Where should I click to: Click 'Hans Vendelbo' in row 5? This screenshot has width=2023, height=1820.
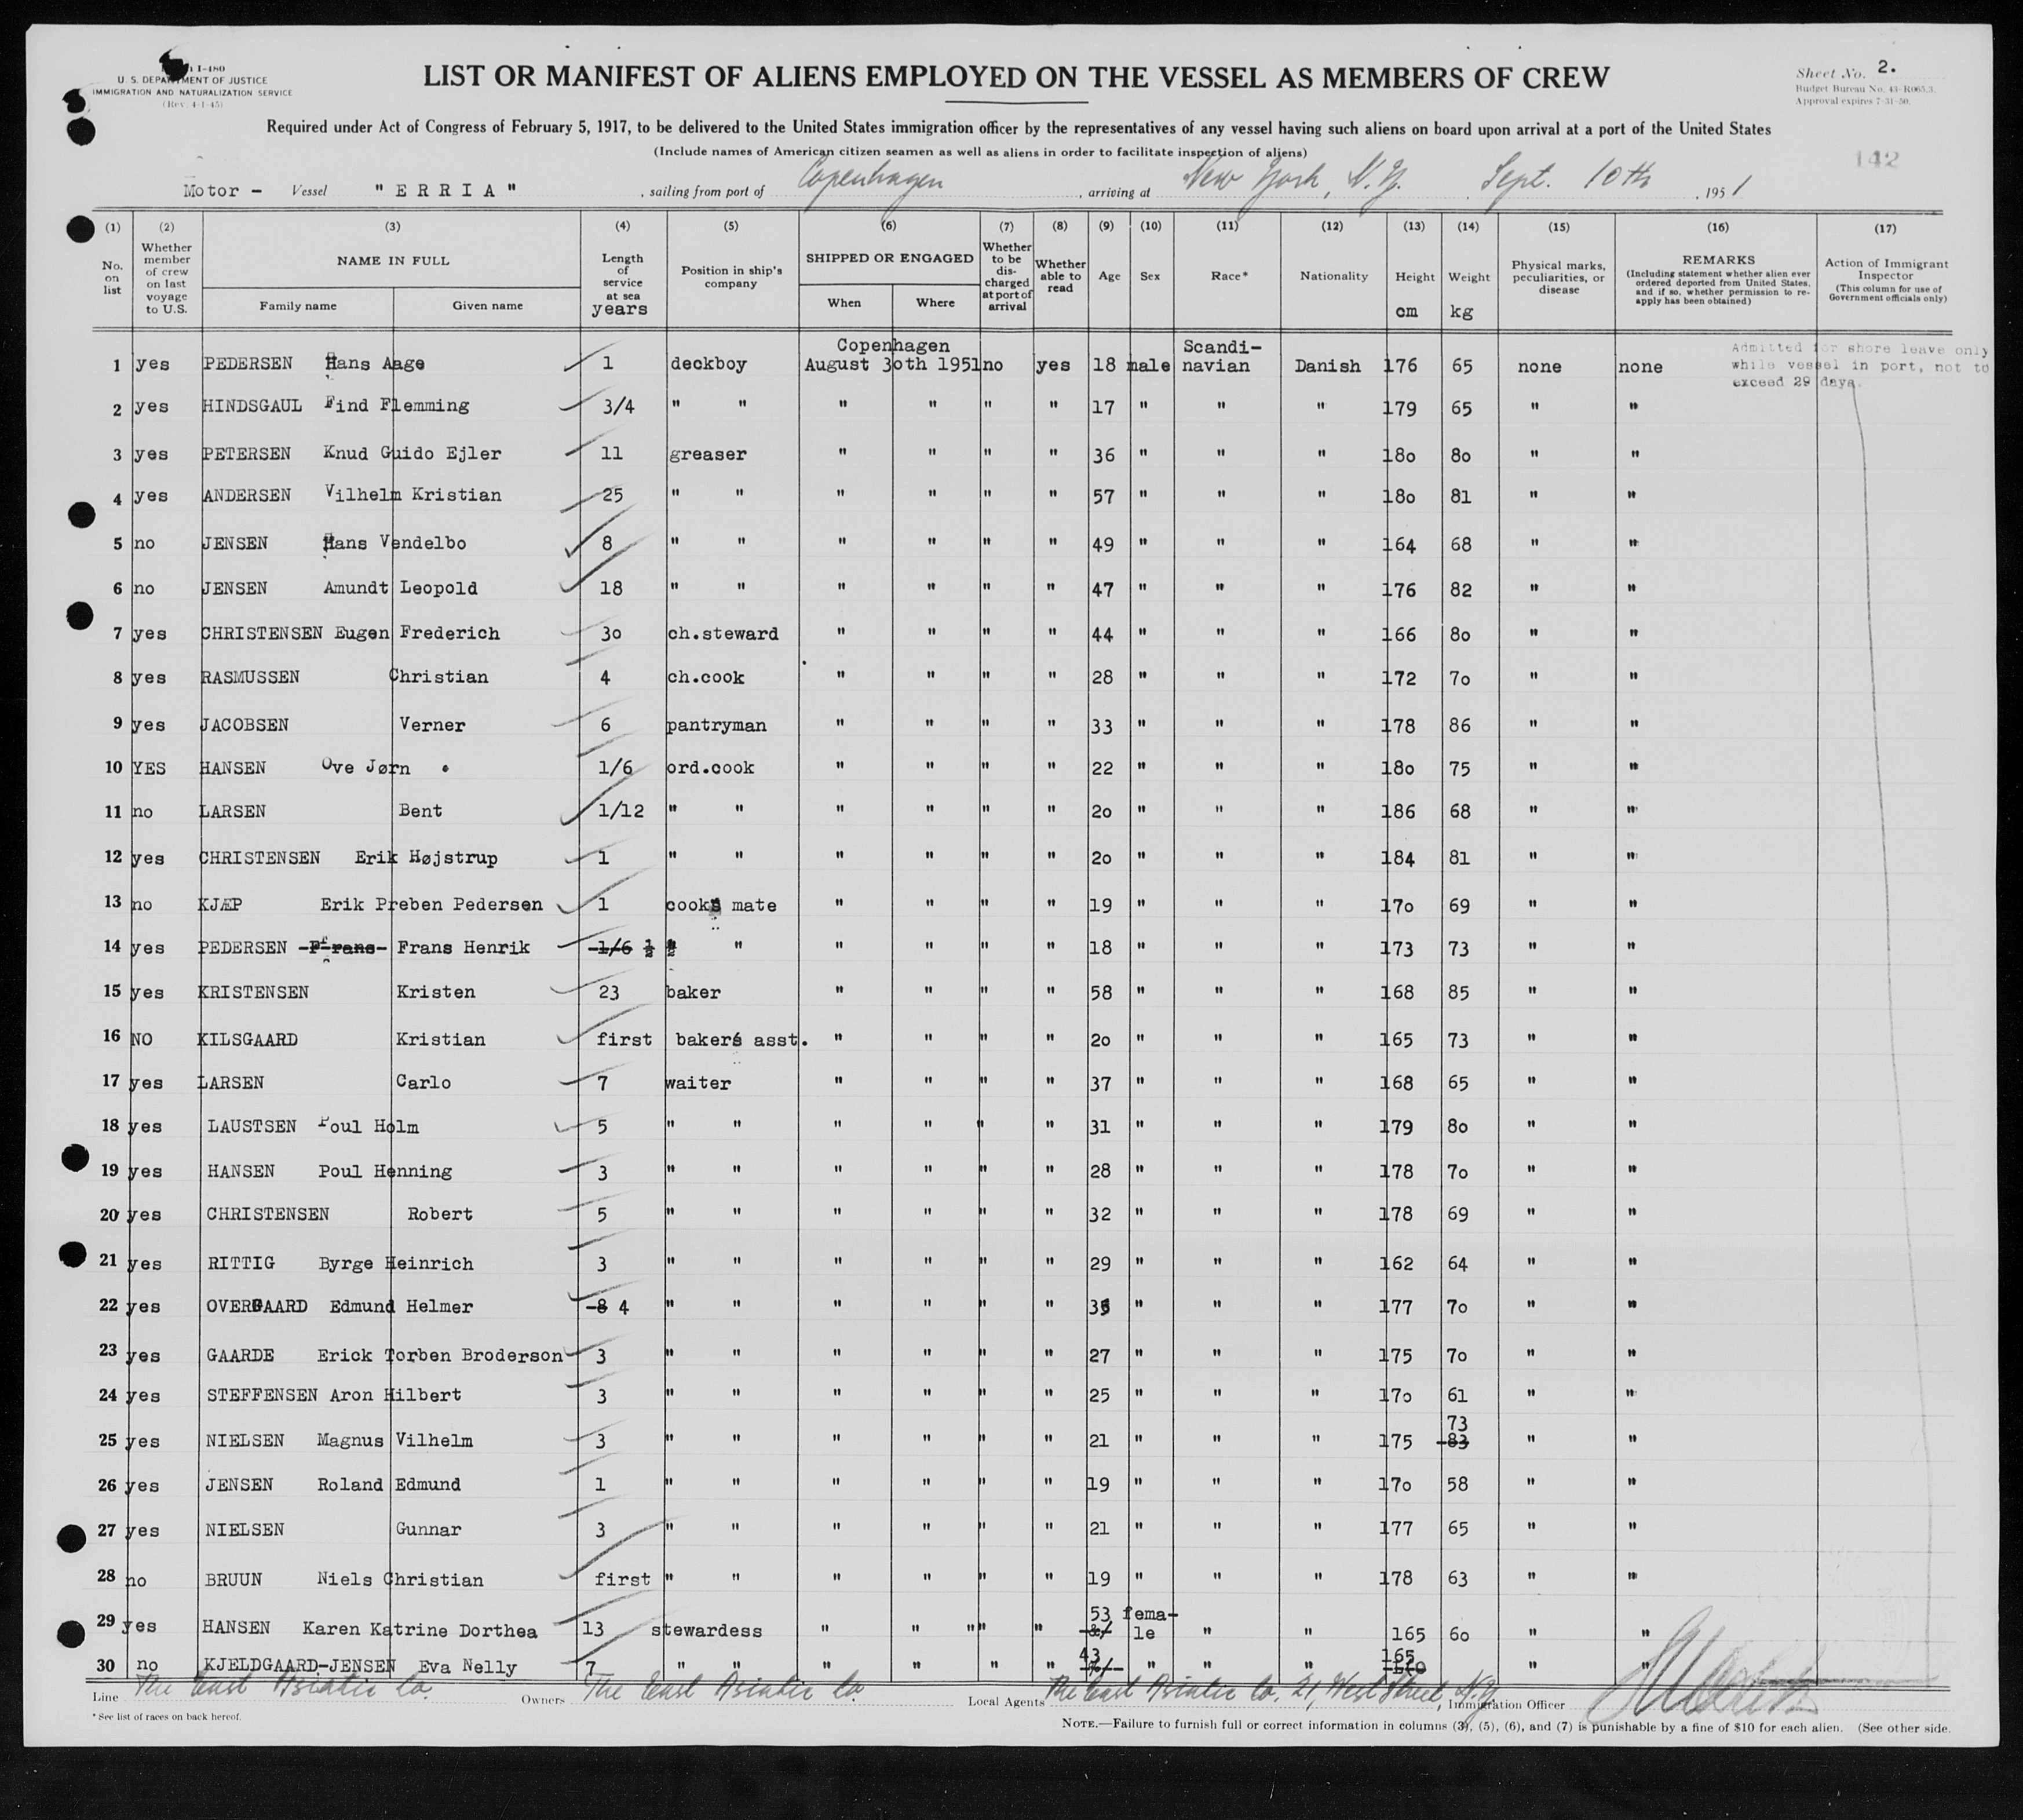[394, 543]
